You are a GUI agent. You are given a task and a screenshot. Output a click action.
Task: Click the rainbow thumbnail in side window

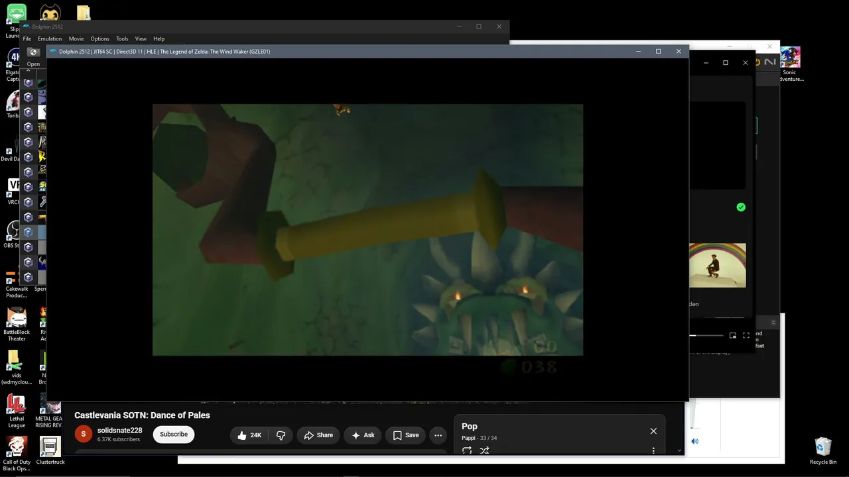click(x=717, y=265)
